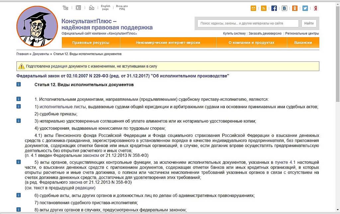Open the Odnoklassniki social icon
The image size is (340, 214).
pyautogui.click(x=295, y=8)
